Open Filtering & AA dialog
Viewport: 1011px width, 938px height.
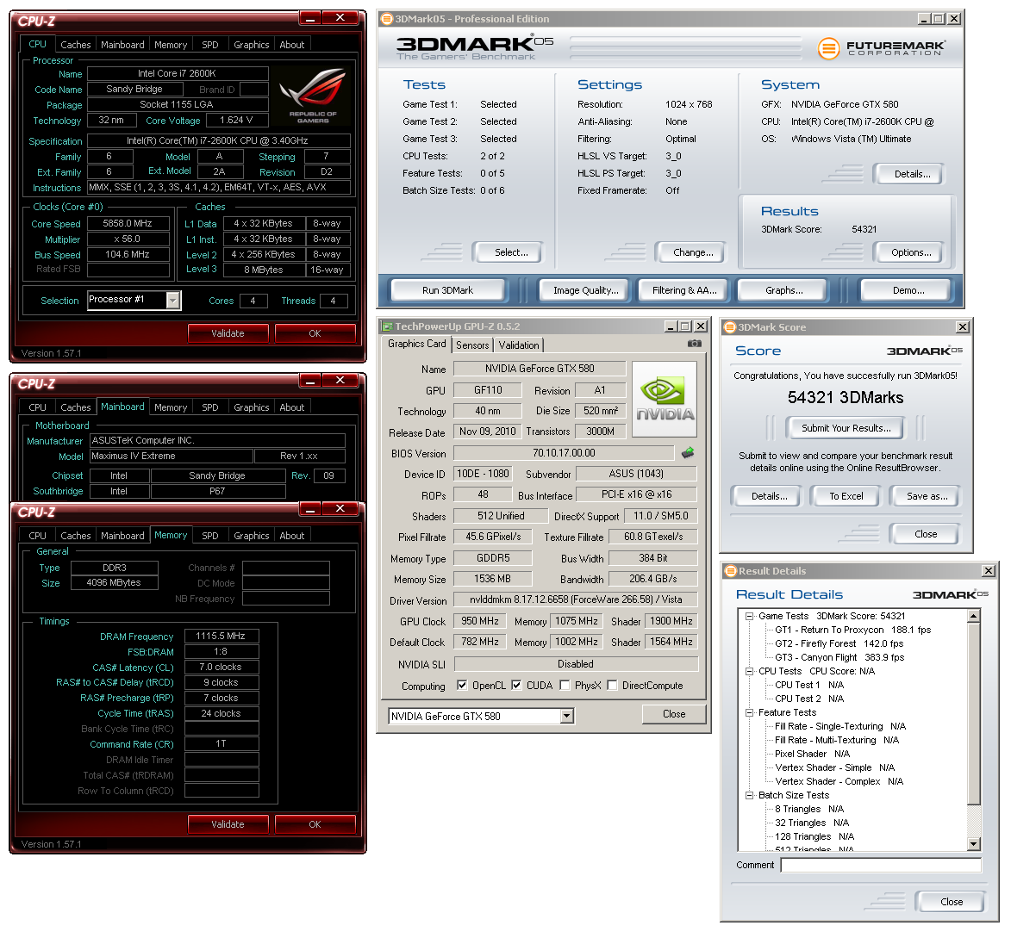(x=684, y=290)
